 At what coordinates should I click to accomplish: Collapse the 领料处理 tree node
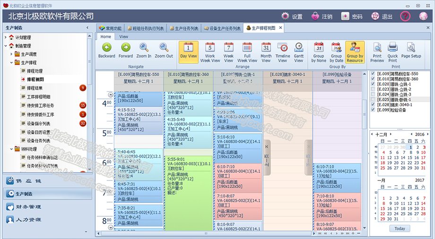pos(11,149)
